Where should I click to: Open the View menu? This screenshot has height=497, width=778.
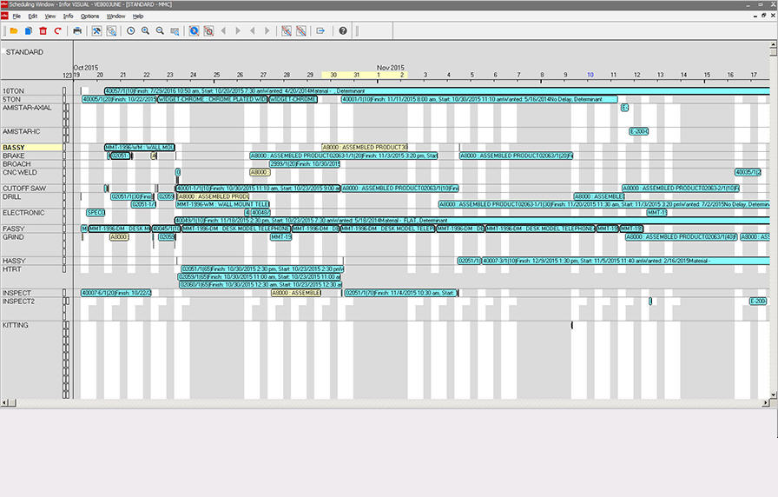(x=50, y=16)
